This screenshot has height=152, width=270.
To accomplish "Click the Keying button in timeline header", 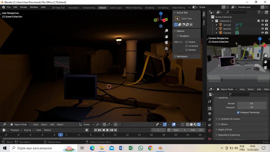I will pos(29,130).
